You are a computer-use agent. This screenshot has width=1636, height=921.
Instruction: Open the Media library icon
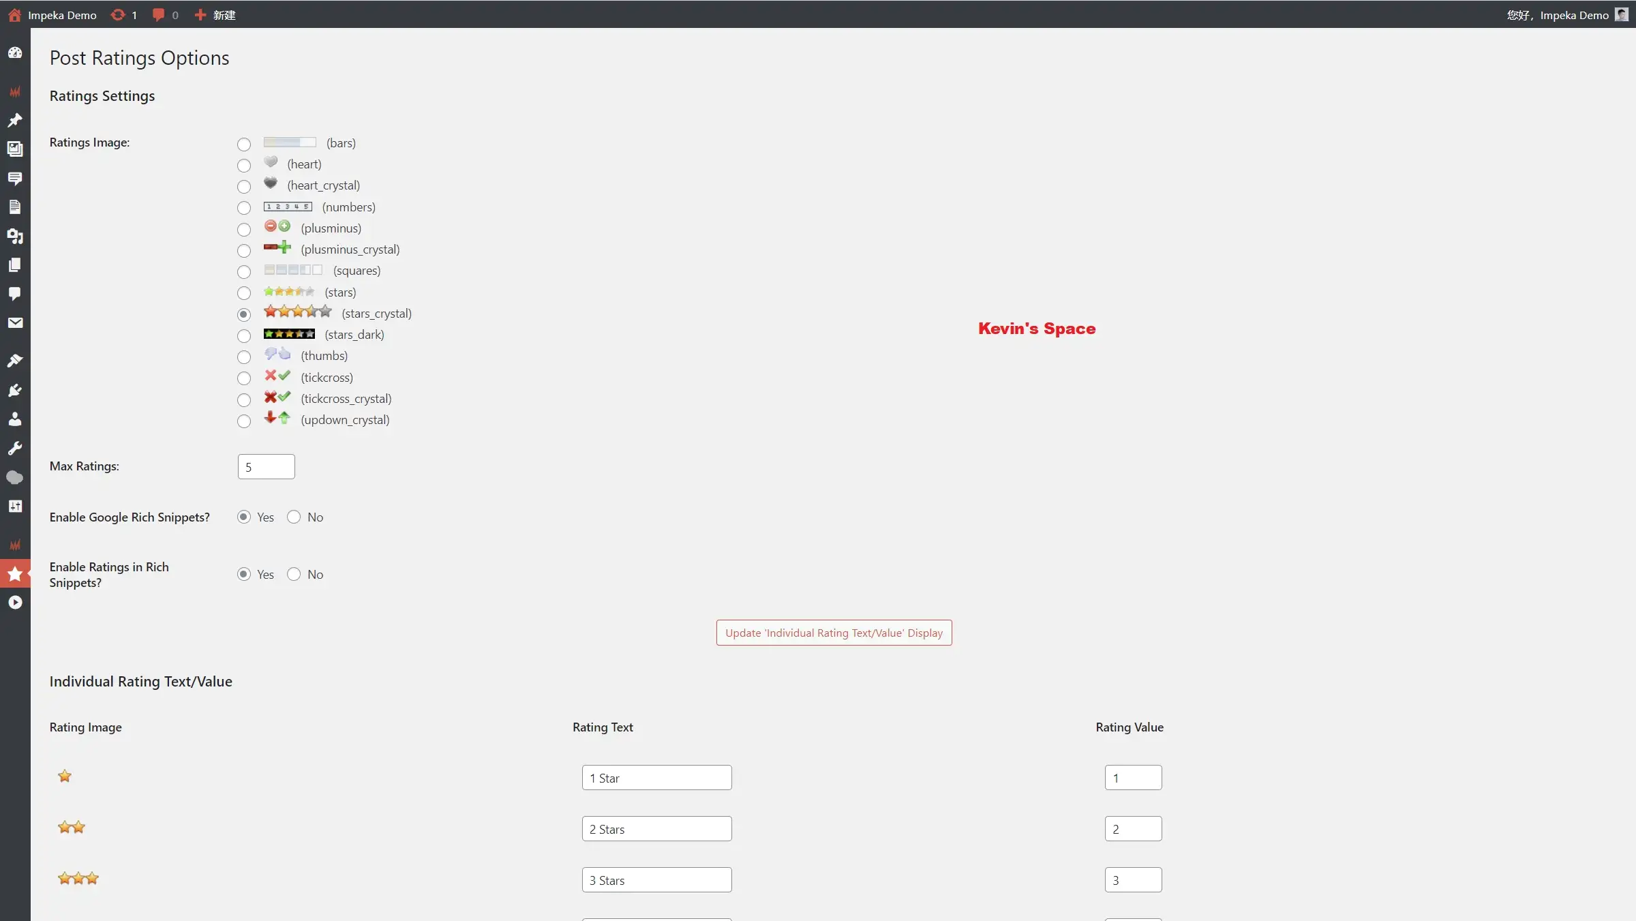pos(15,237)
